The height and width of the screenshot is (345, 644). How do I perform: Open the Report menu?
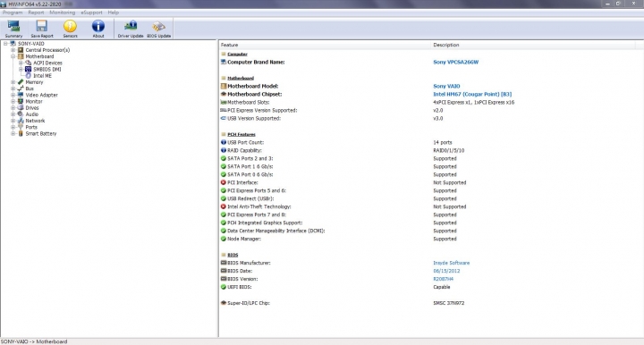[x=36, y=13]
